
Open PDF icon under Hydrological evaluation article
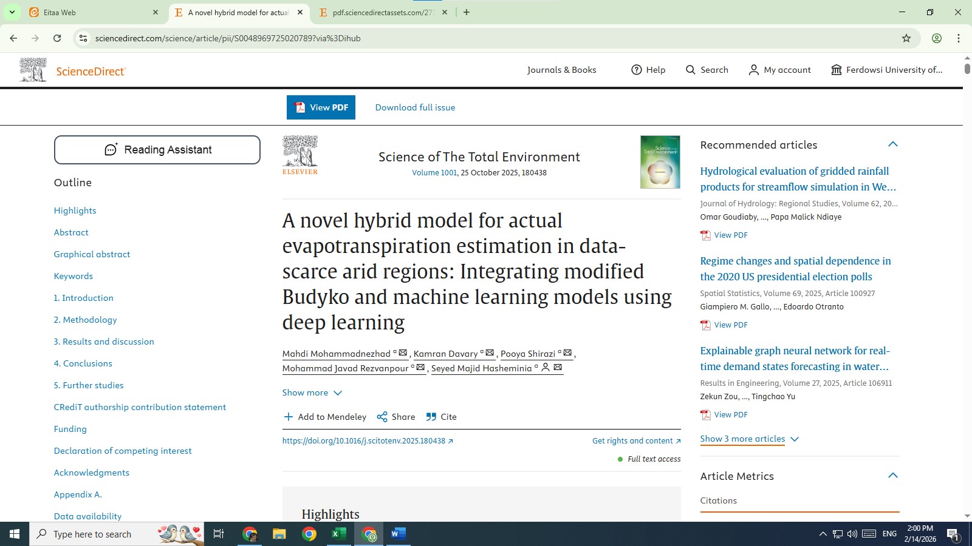pos(705,235)
